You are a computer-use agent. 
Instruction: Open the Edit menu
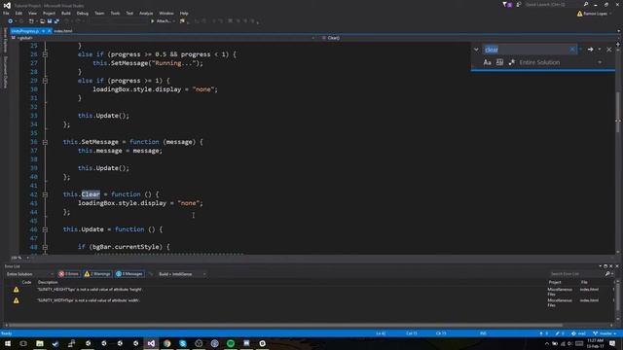click(18, 13)
